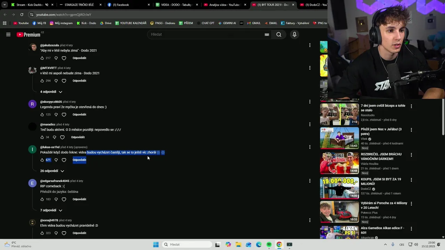445x250 pixels.
Task: Open the on-screen keyboard in search box
Action: point(267,34)
